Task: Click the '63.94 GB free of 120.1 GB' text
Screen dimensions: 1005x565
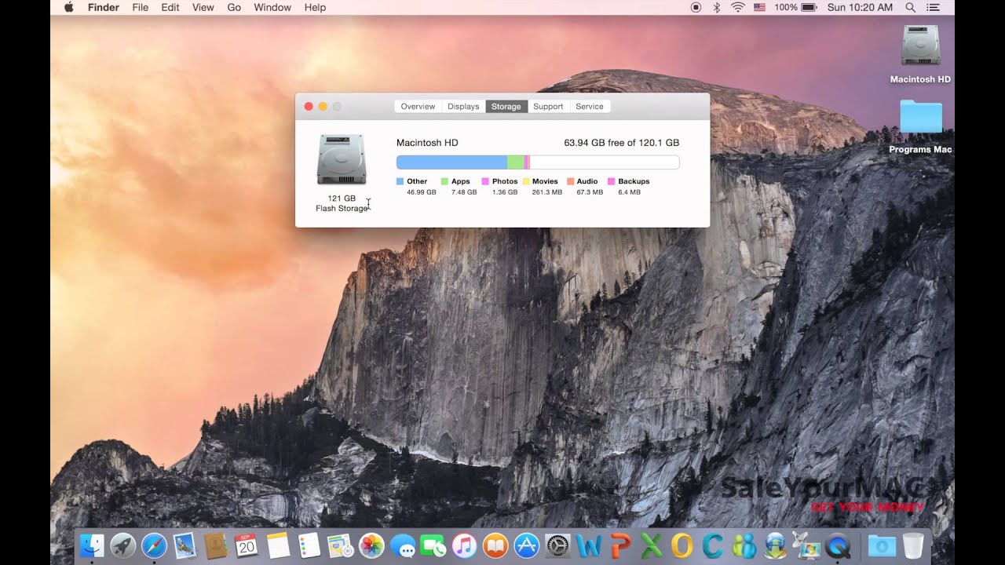Action: [x=622, y=143]
